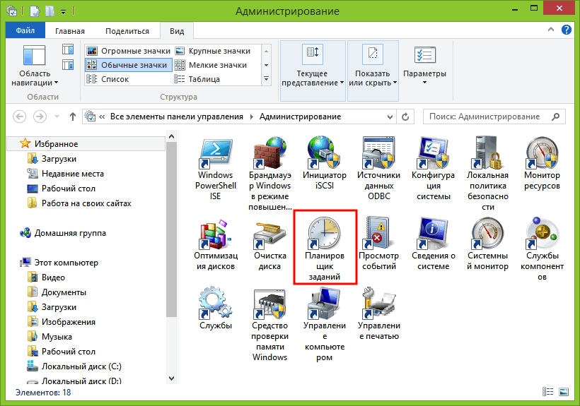
Task: Launch Монитор ресурсов
Action: coord(542,164)
